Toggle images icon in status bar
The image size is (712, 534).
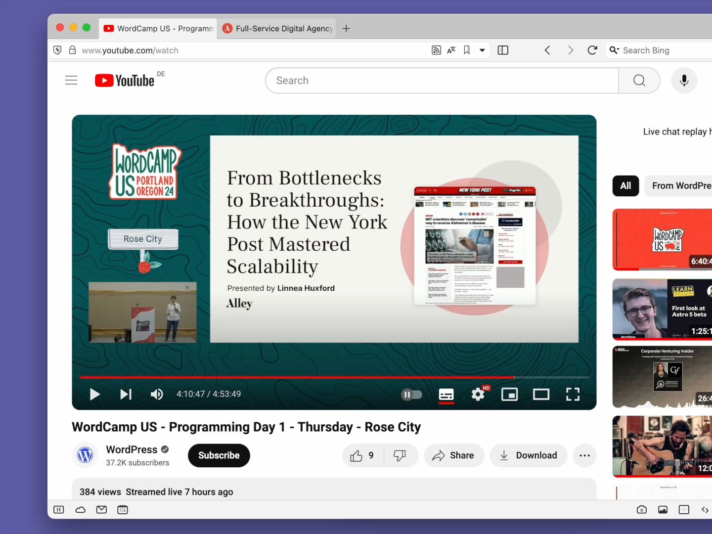tap(663, 510)
